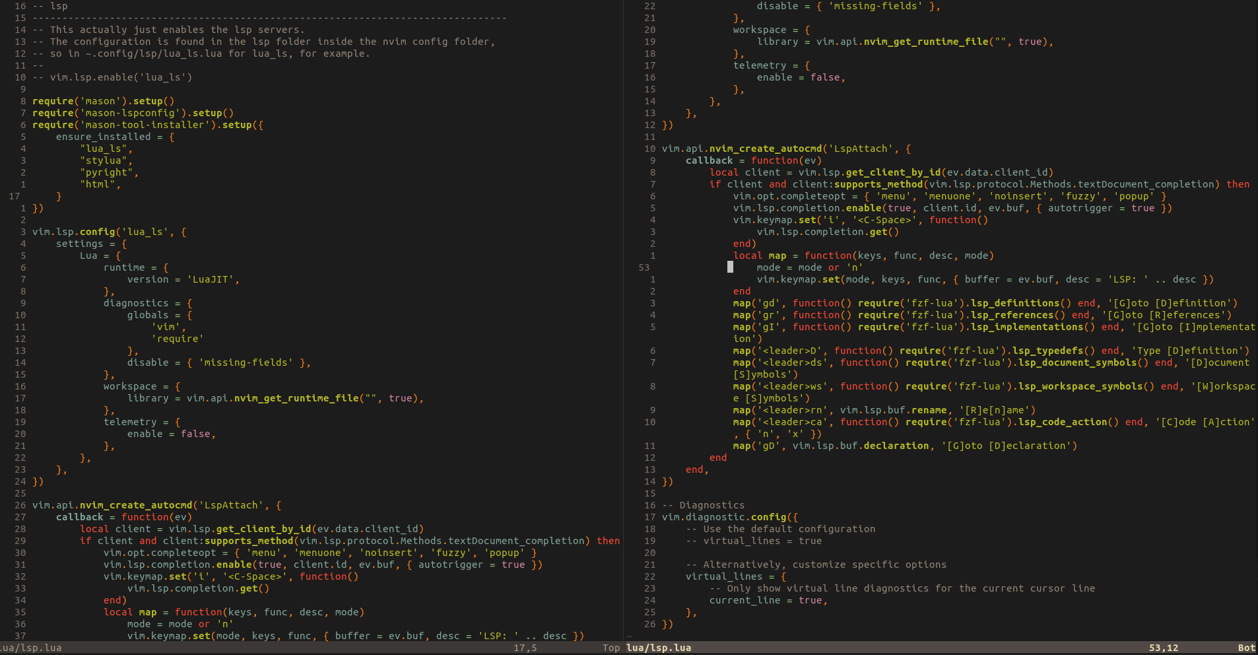Place cursor on require('mason-lspconfig').setup() line
The height and width of the screenshot is (655, 1258).
pyautogui.click(x=133, y=113)
